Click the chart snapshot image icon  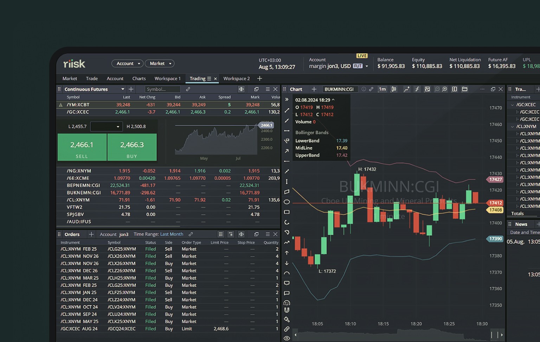[x=427, y=89]
